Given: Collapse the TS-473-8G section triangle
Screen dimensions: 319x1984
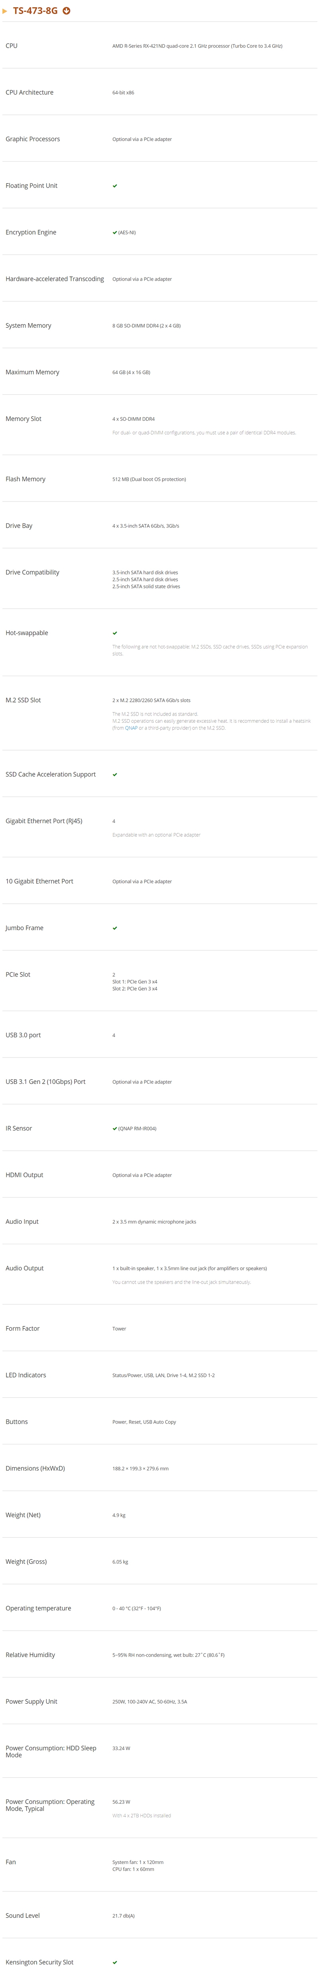Looking at the screenshot, I should (5, 11).
